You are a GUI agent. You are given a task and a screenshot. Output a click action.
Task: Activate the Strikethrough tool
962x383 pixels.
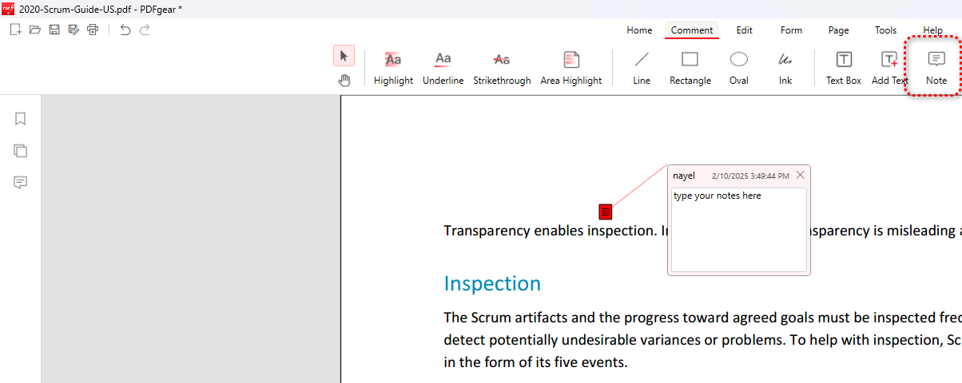pyautogui.click(x=502, y=67)
